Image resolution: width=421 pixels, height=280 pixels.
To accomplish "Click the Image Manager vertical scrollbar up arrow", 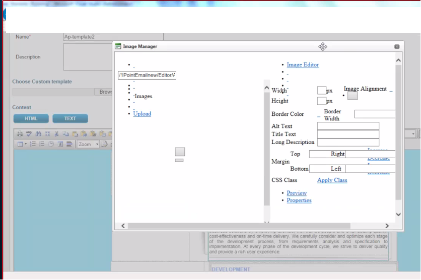I will click(x=398, y=60).
